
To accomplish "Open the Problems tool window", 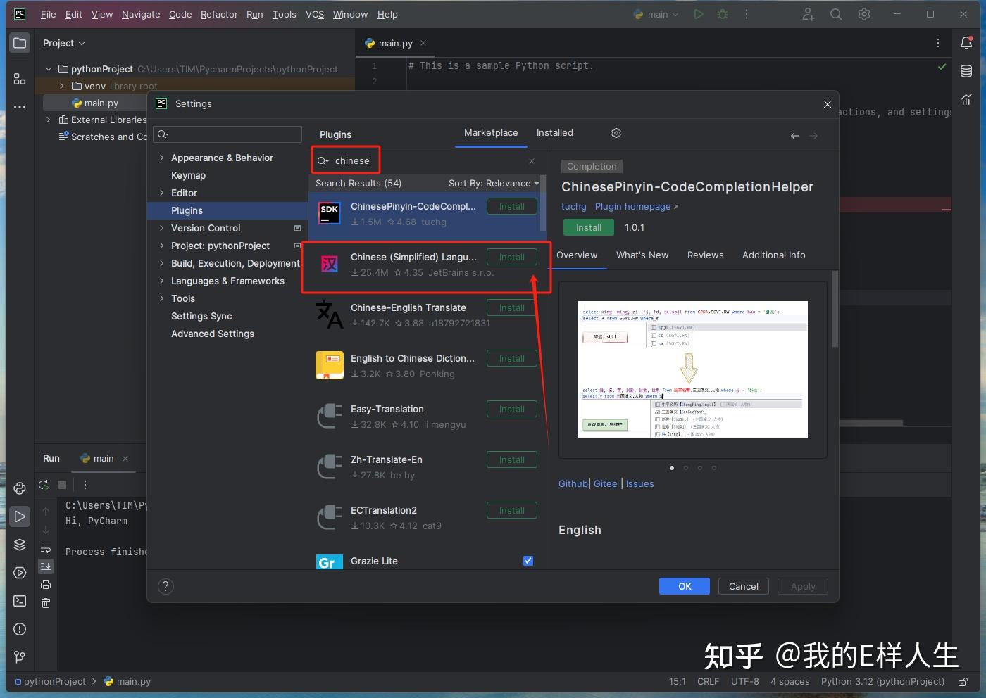I will (x=20, y=628).
